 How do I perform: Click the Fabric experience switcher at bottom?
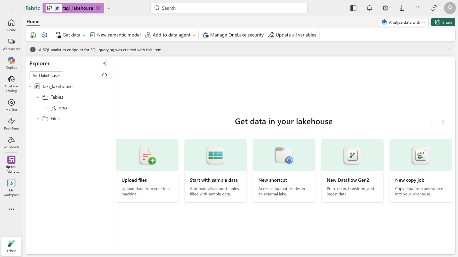point(11,247)
